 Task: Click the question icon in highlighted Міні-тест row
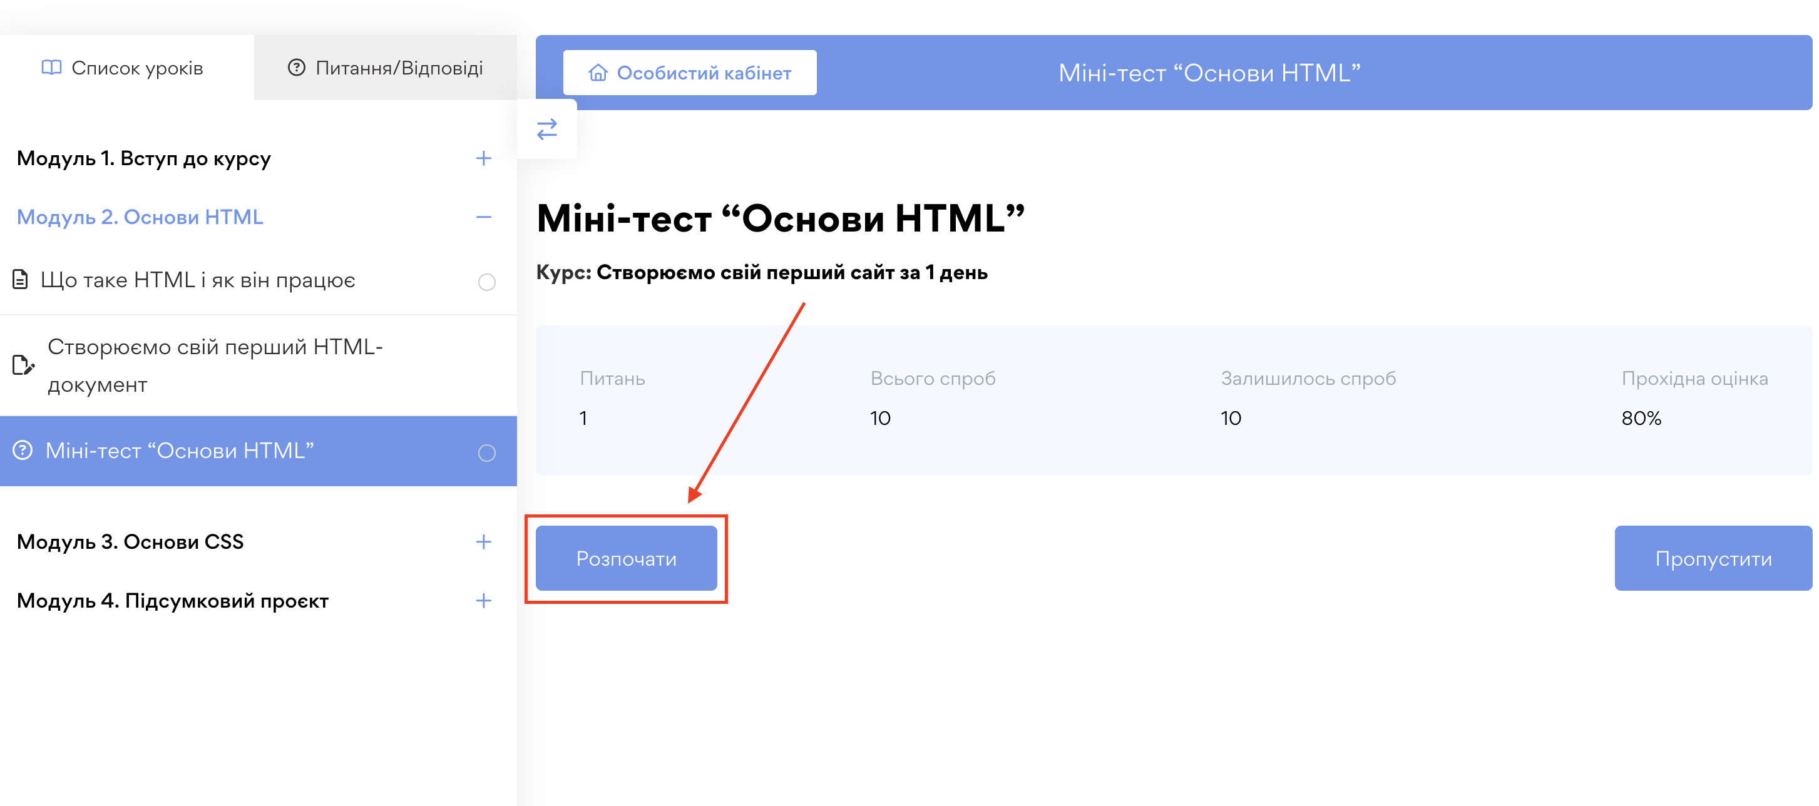(x=23, y=451)
